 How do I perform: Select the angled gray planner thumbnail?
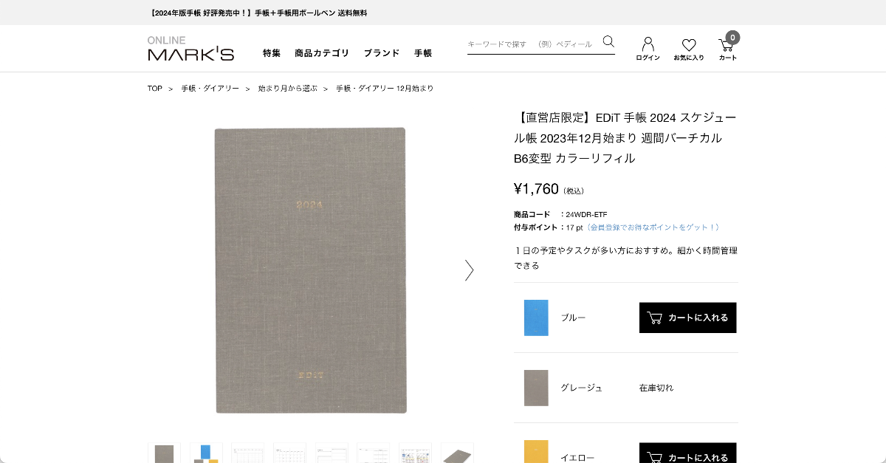pyautogui.click(x=458, y=453)
